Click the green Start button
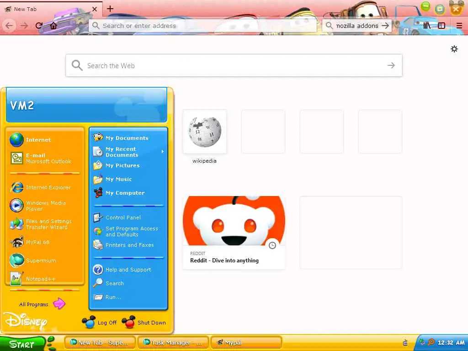 coord(23,344)
